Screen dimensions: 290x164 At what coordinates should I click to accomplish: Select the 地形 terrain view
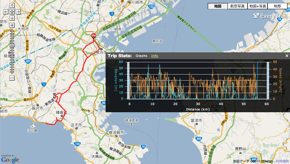(278, 6)
